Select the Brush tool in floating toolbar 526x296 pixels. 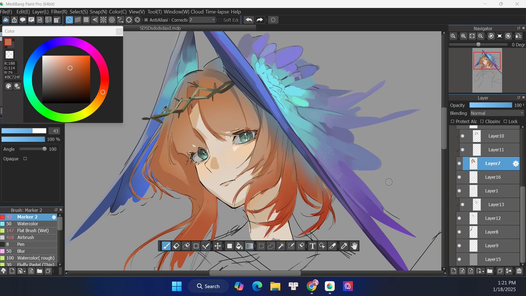[166, 246]
